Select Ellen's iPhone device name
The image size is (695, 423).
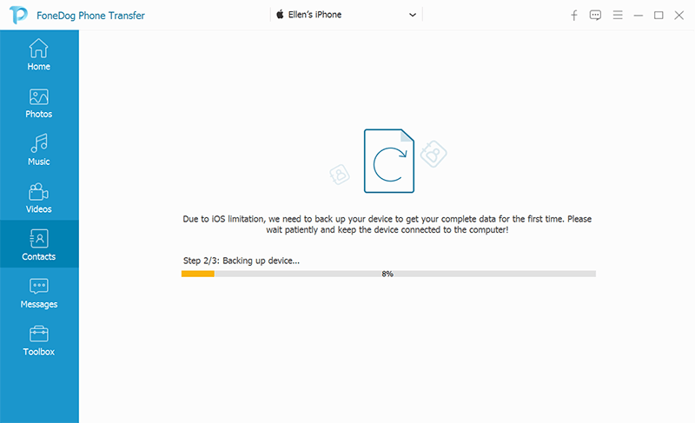[x=314, y=15]
